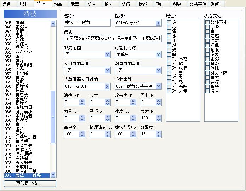246x191 pixels.
Task: Select skill 080: 新月的力量
Action: pyautogui.click(x=27, y=171)
